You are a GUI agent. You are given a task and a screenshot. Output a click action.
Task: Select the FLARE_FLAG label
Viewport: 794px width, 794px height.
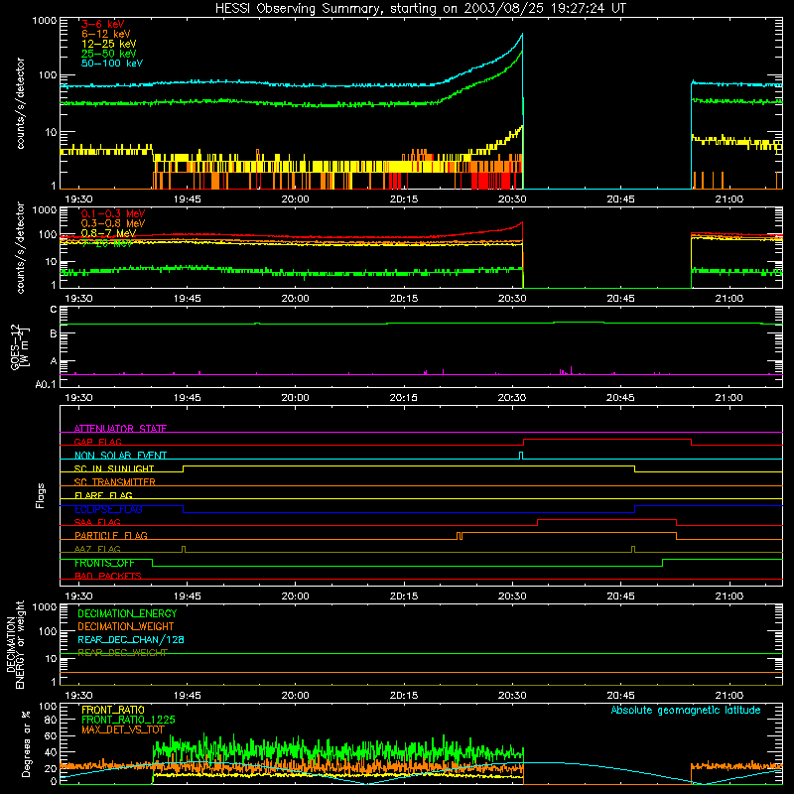tap(103, 495)
